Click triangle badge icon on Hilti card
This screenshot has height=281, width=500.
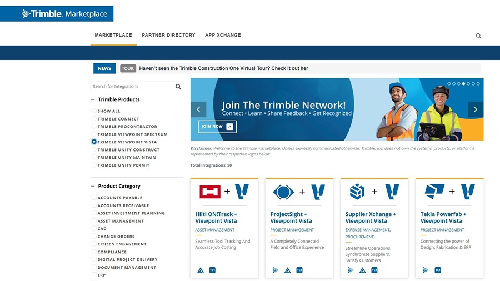click(201, 270)
